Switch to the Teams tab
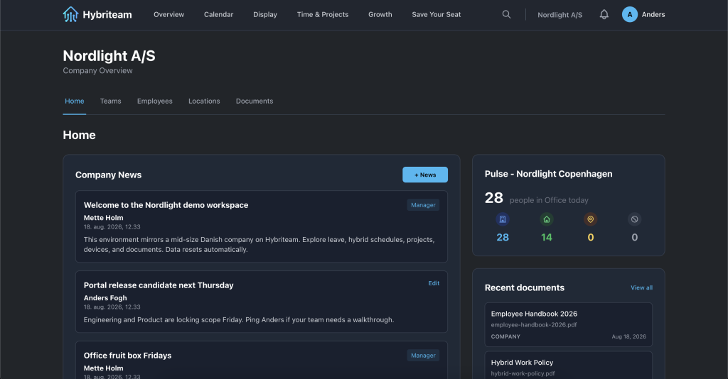The height and width of the screenshot is (379, 728). coord(110,101)
